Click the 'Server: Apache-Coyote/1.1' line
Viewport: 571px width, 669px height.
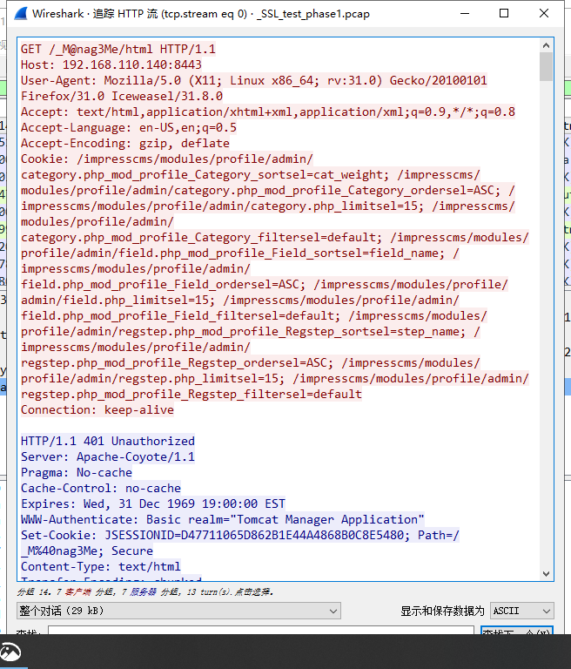coord(108,457)
